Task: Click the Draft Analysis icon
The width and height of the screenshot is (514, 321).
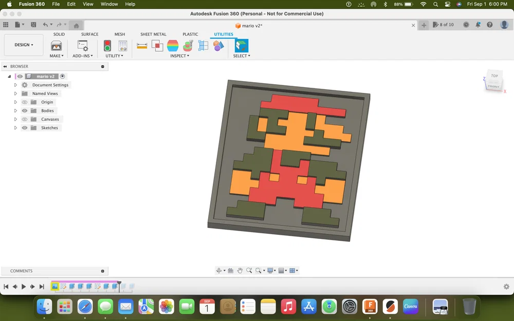Action: 188,46
